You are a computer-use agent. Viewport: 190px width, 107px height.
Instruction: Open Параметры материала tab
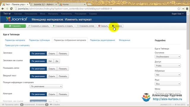[x=15, y=40]
